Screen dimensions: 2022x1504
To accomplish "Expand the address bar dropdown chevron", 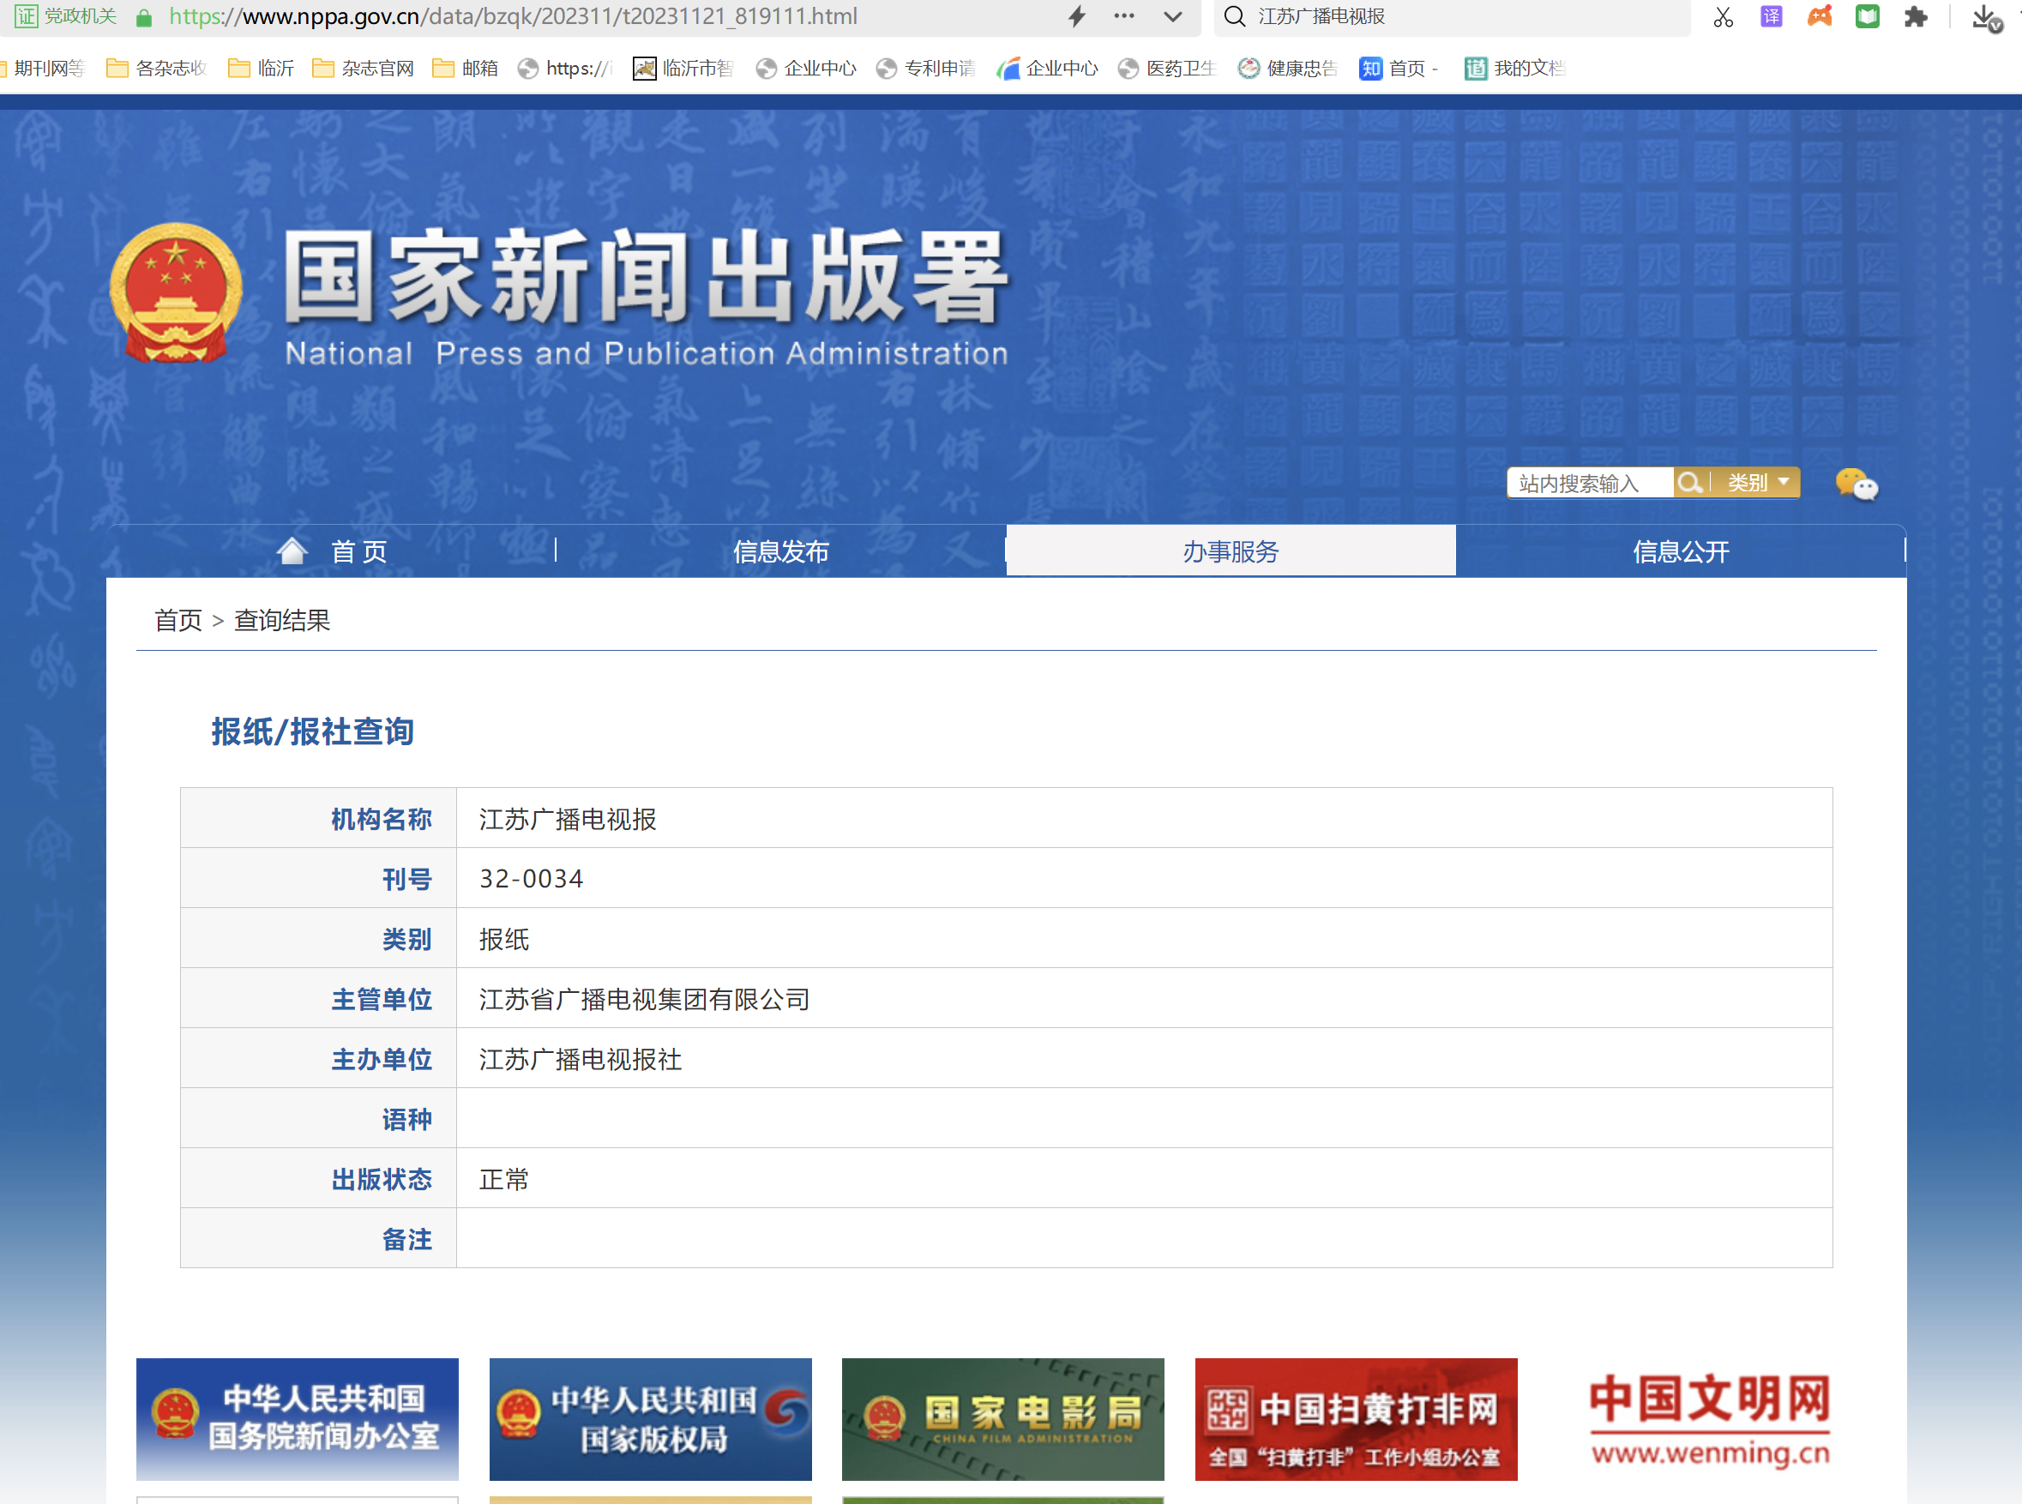I will tap(1172, 16).
